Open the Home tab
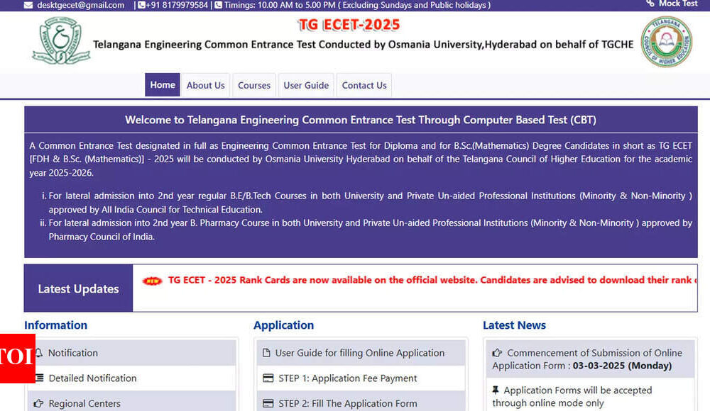710x411 pixels. pos(163,84)
